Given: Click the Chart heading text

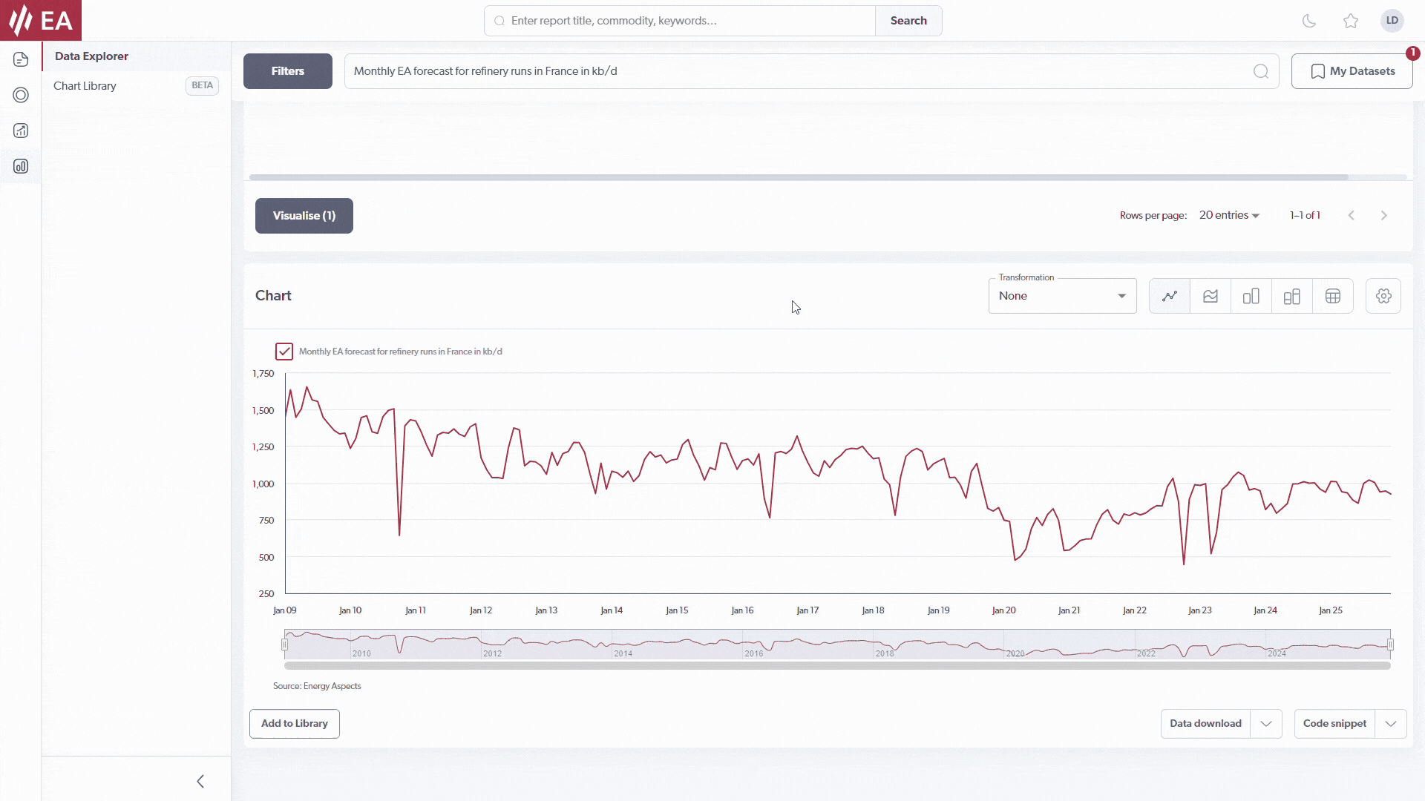Looking at the screenshot, I should pos(273,296).
